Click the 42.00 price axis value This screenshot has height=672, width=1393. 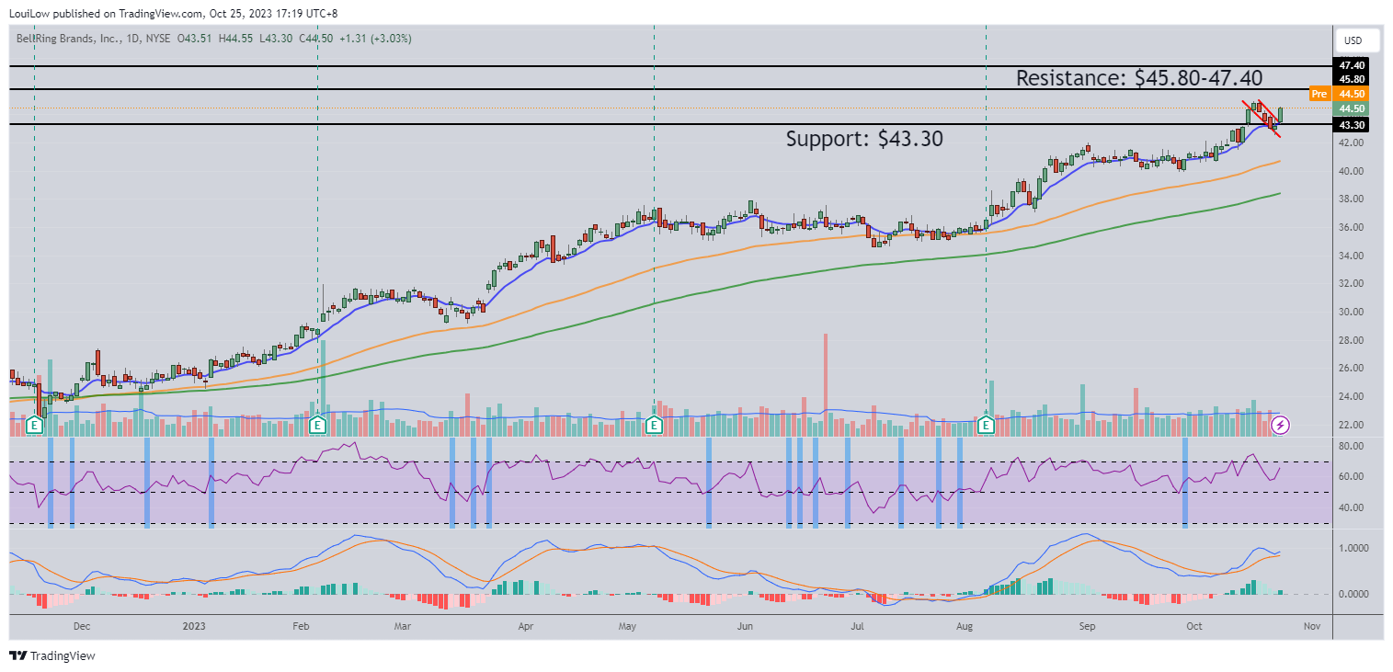click(x=1351, y=142)
